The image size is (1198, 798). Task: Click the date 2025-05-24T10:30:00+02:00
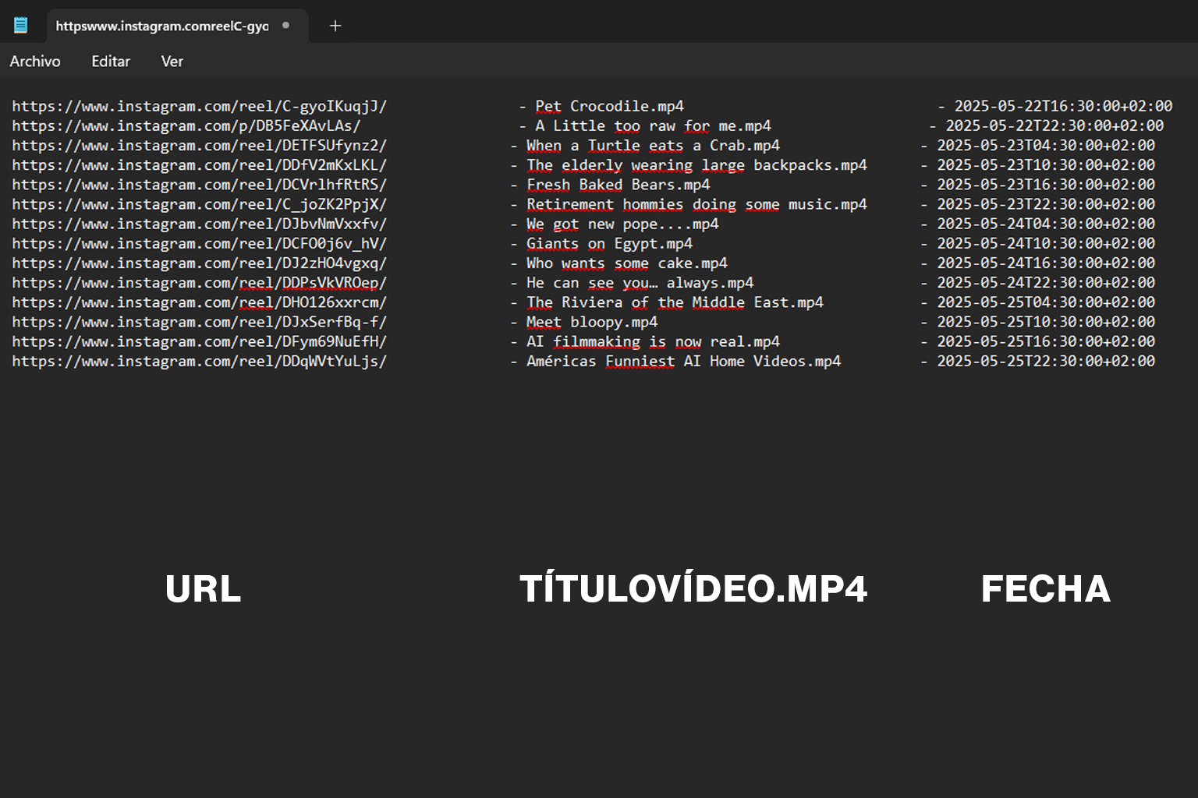1047,244
